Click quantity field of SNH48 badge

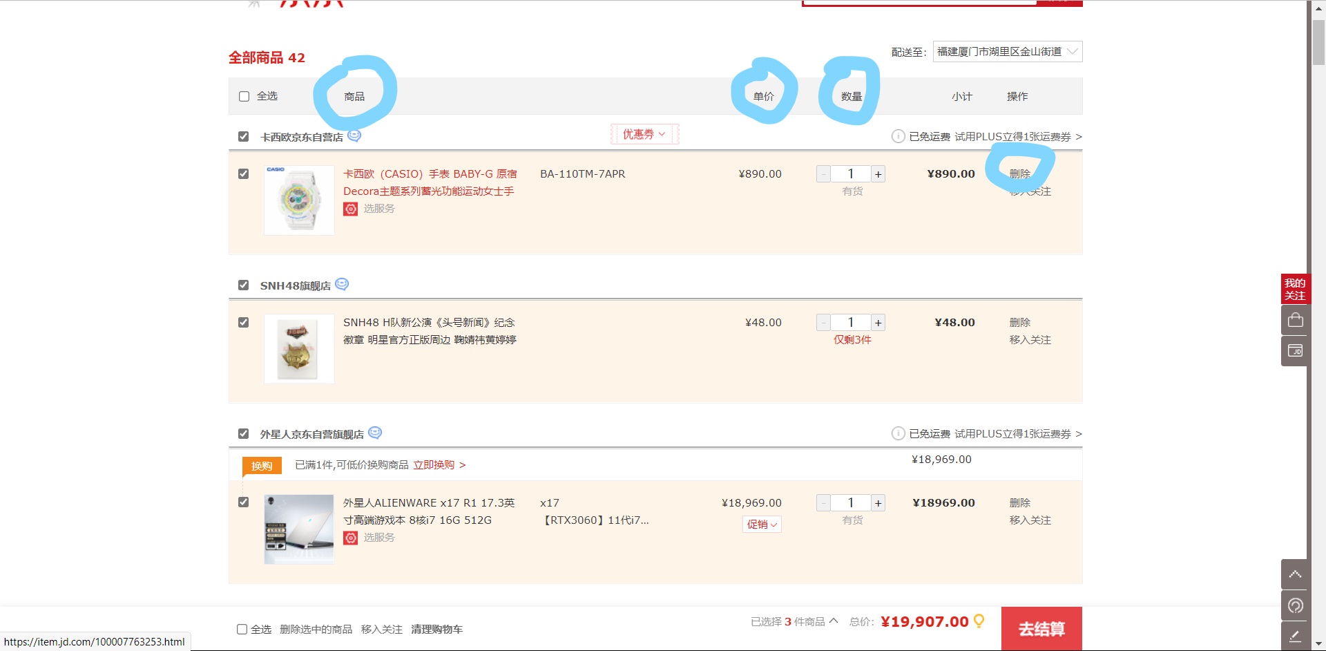[x=851, y=323]
